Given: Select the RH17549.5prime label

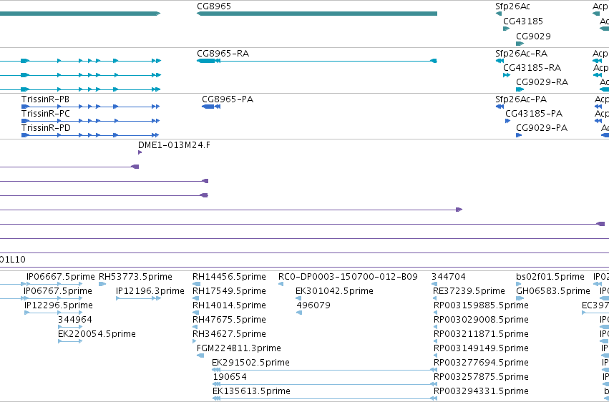Looking at the screenshot, I should click(x=229, y=291).
